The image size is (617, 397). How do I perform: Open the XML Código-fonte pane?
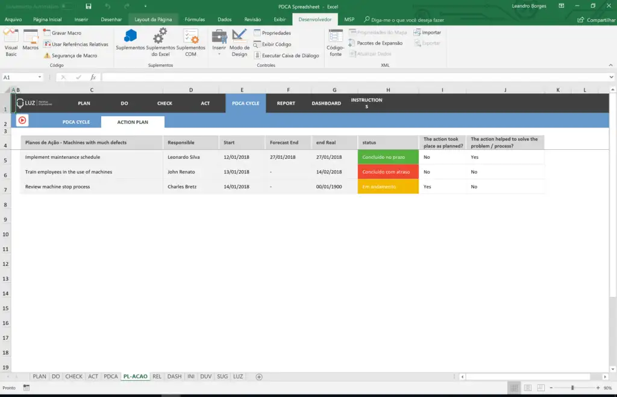coord(335,43)
